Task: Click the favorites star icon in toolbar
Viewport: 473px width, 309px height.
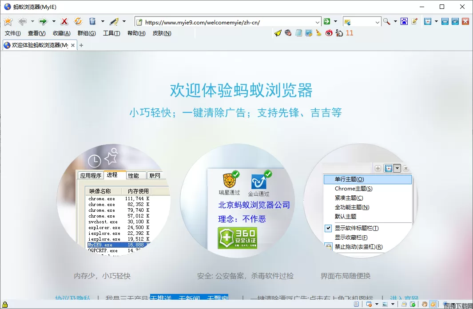Action: click(8, 21)
